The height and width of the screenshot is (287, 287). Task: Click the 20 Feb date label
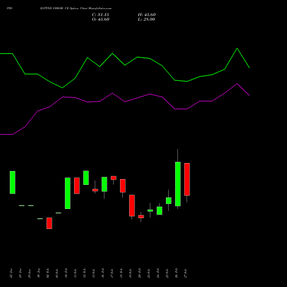(x=139, y=273)
